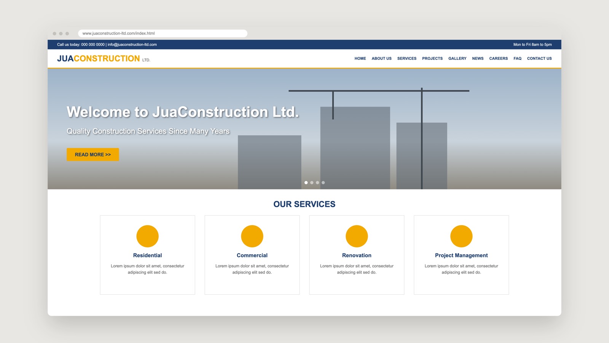The height and width of the screenshot is (343, 609).
Task: Click the JuaConstruction Ltd. logo
Action: [x=104, y=59]
